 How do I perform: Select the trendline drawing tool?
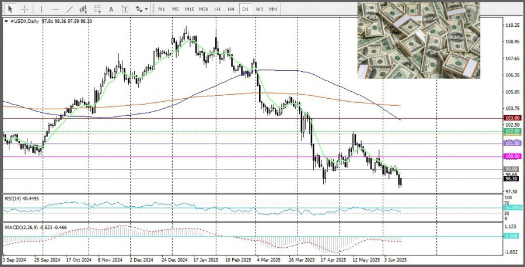click(70, 9)
